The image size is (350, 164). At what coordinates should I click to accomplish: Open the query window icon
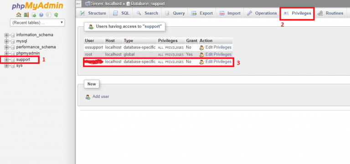34,15
